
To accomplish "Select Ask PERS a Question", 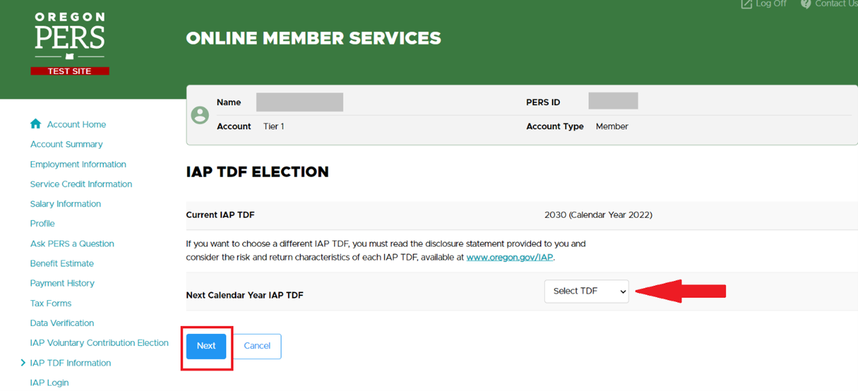I will 72,243.
